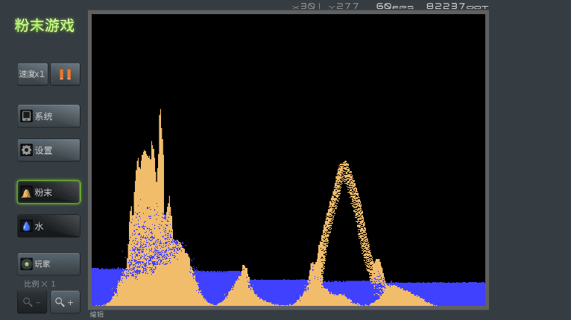Change the simulation speed via 速度x1 button

click(32, 74)
